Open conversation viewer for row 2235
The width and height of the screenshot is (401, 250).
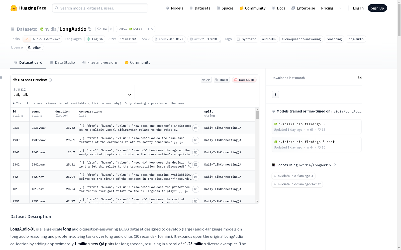[196, 128]
